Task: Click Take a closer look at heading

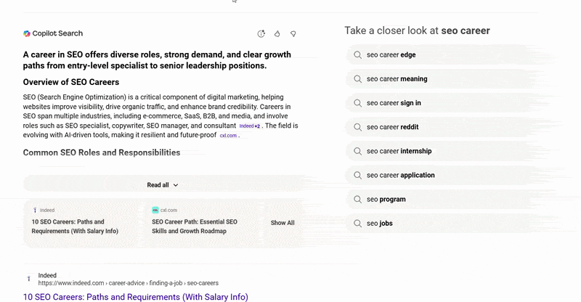Action: 417,30
